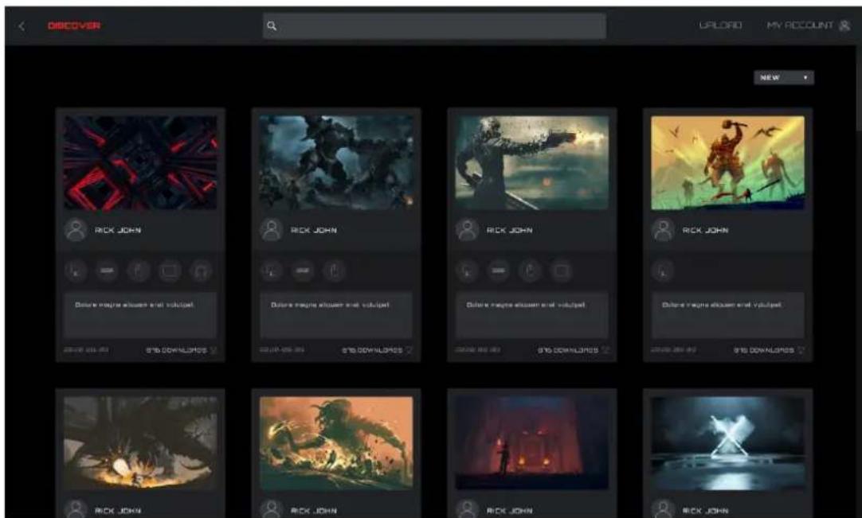The image size is (862, 518).
Task: Click the cursor device icon on gunman card
Action: (467, 271)
